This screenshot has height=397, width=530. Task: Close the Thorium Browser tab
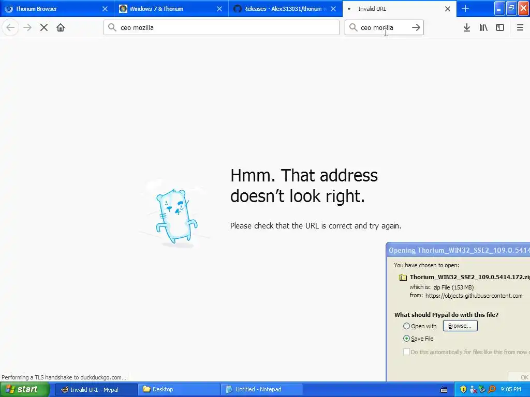coord(105,9)
